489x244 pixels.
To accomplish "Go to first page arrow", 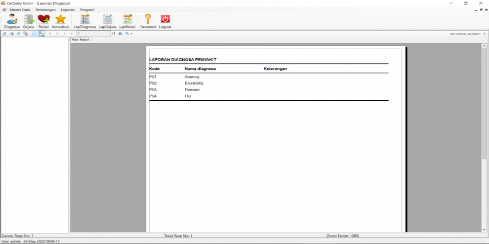I will pos(50,33).
